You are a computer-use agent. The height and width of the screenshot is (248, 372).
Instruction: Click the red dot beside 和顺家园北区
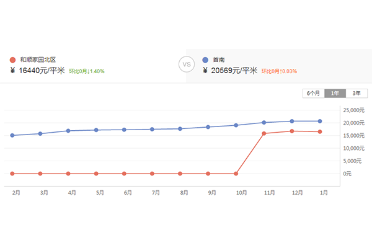click(12, 60)
